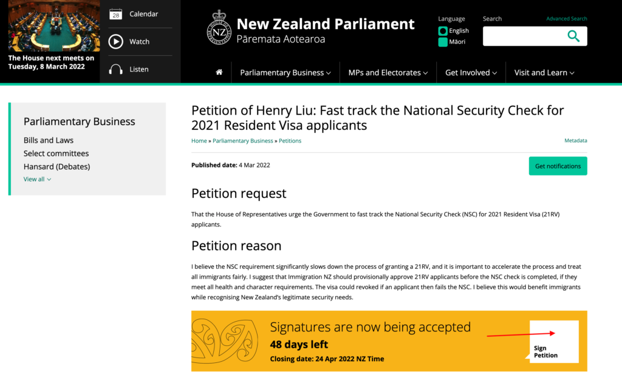Expand the Parliamentary Business menu
The width and height of the screenshot is (622, 383).
(285, 73)
